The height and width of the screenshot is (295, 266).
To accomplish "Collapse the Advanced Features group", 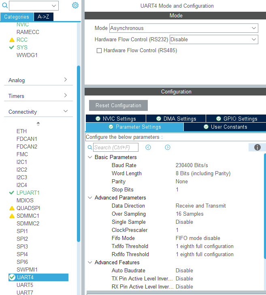I will coord(90,263).
